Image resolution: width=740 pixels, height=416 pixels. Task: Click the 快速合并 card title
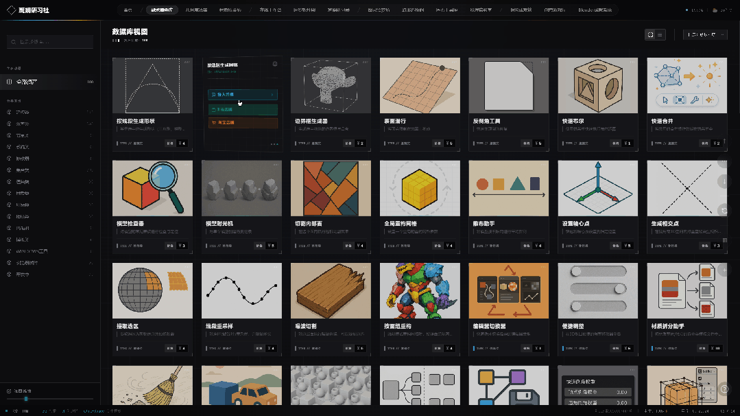tap(662, 121)
